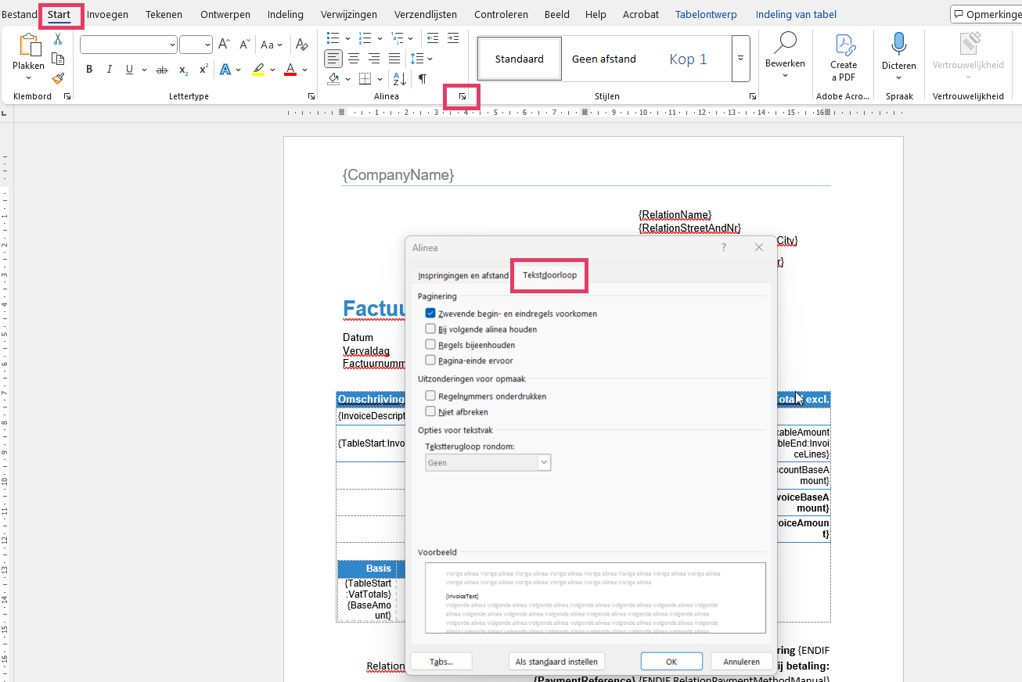Screen dimensions: 1022x682
Task: Toggle the show paragraph marks icon
Action: [x=423, y=78]
